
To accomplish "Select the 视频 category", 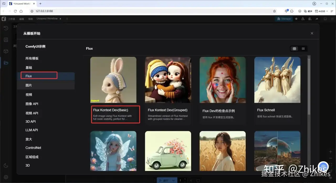I will pos(46,94).
